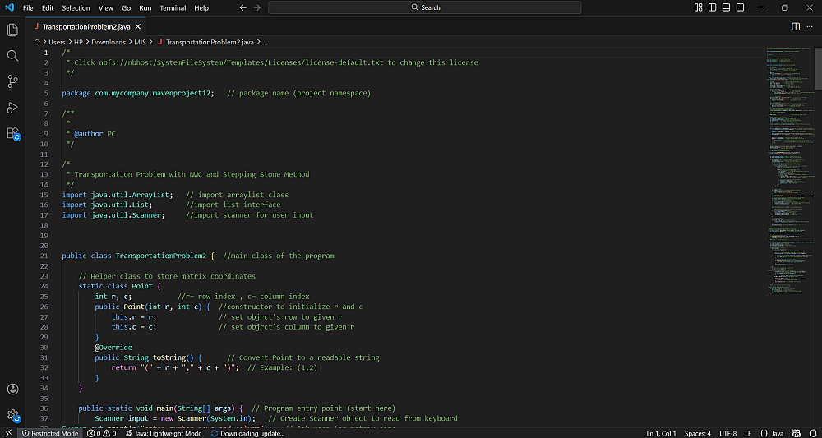
Task: Toggle the secondary side bar
Action: (x=740, y=7)
